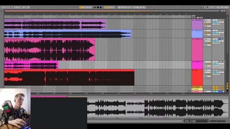
Task: Click the Set locator button
Action: point(193,16)
